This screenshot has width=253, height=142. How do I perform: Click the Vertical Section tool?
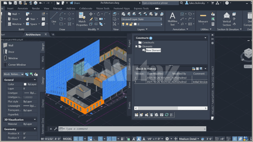[227, 19]
